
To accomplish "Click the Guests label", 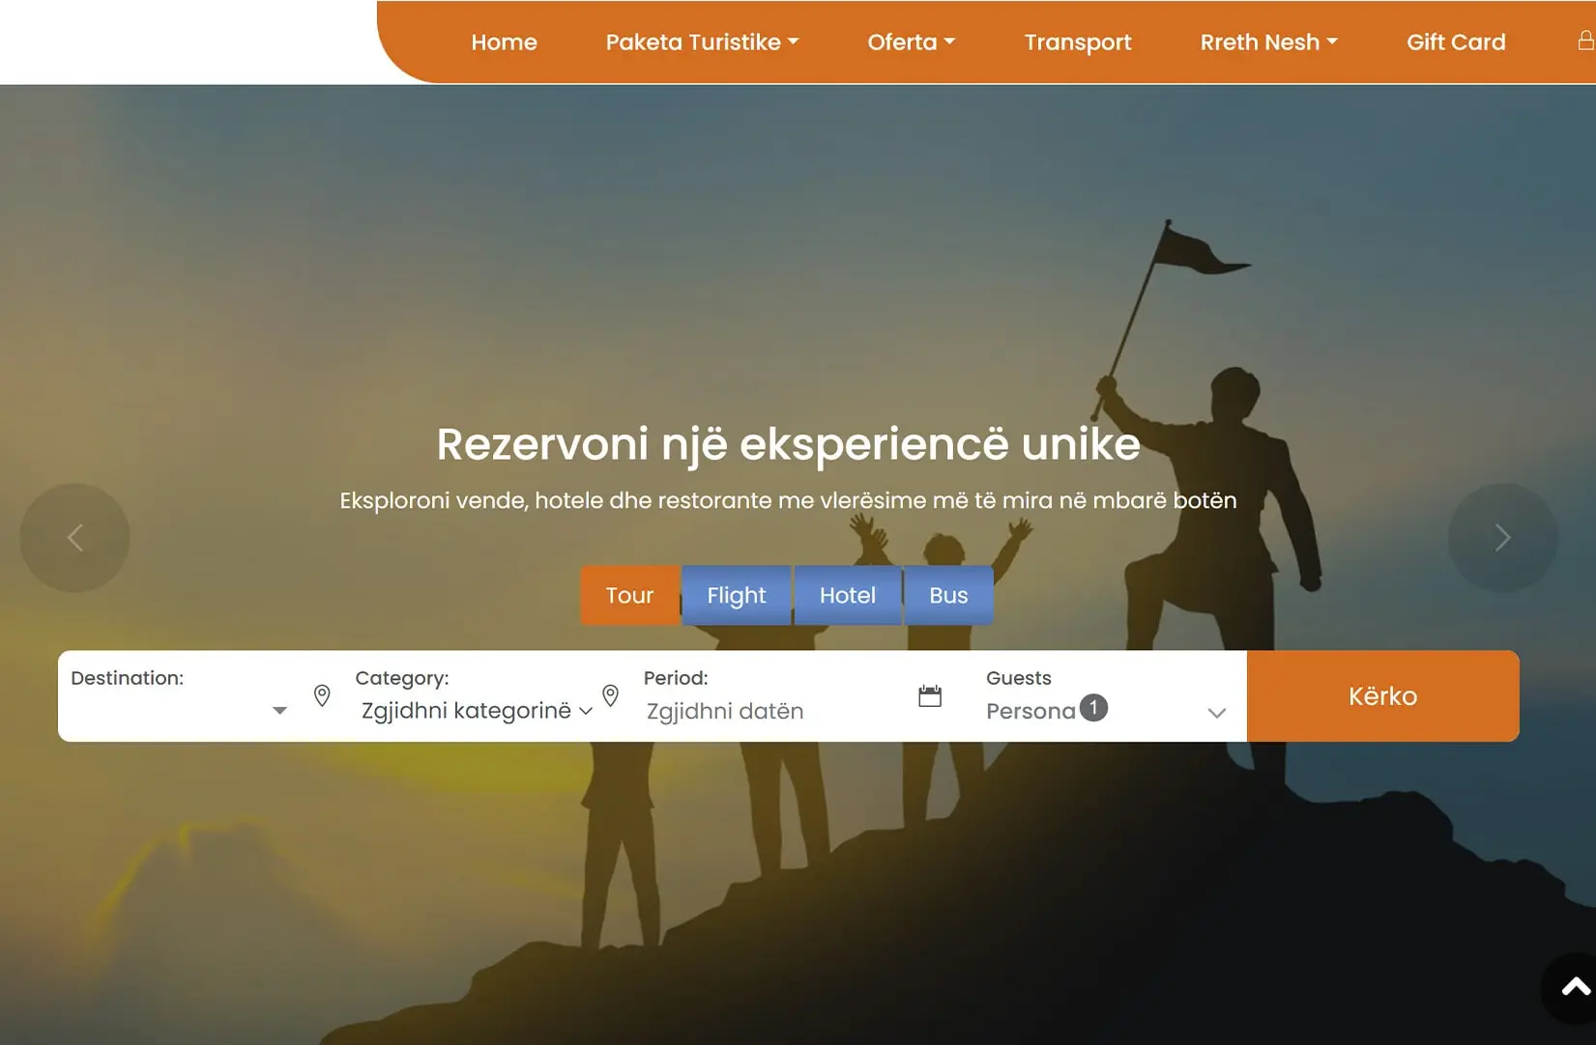I will [1018, 678].
